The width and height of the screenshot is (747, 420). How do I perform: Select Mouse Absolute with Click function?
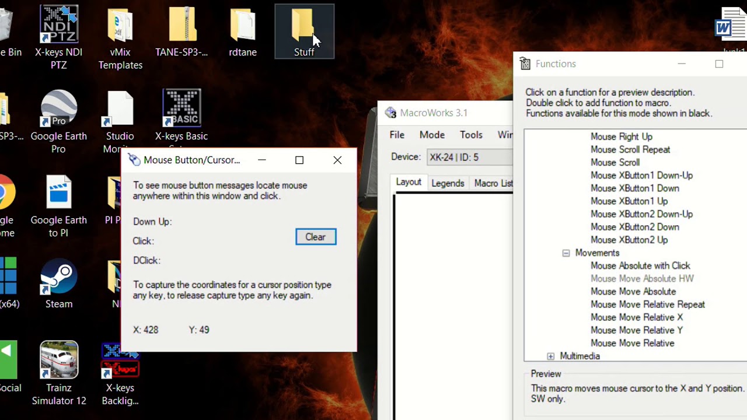[x=640, y=265]
